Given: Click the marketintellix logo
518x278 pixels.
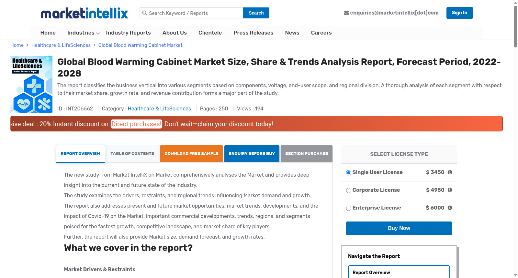Looking at the screenshot, I should pos(84,13).
